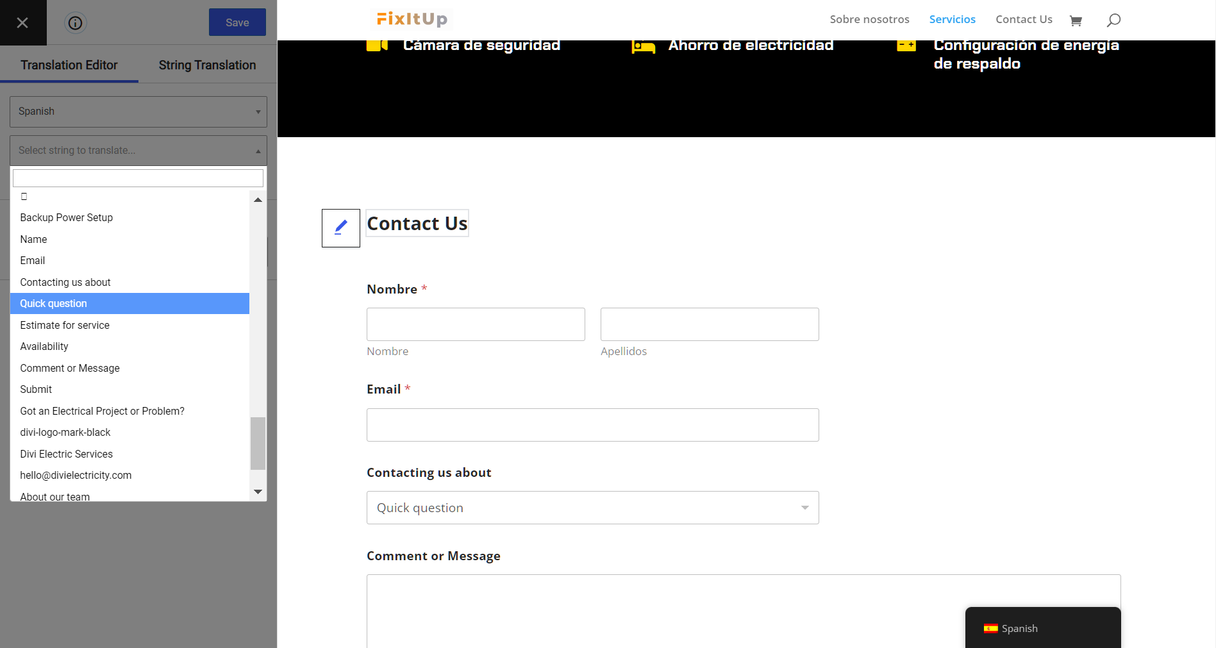The image size is (1216, 648).
Task: Open the info icon in editor header
Action: (x=75, y=23)
